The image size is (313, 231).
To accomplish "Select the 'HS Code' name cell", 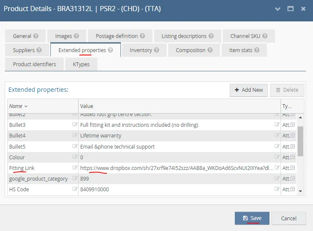I will point(43,189).
